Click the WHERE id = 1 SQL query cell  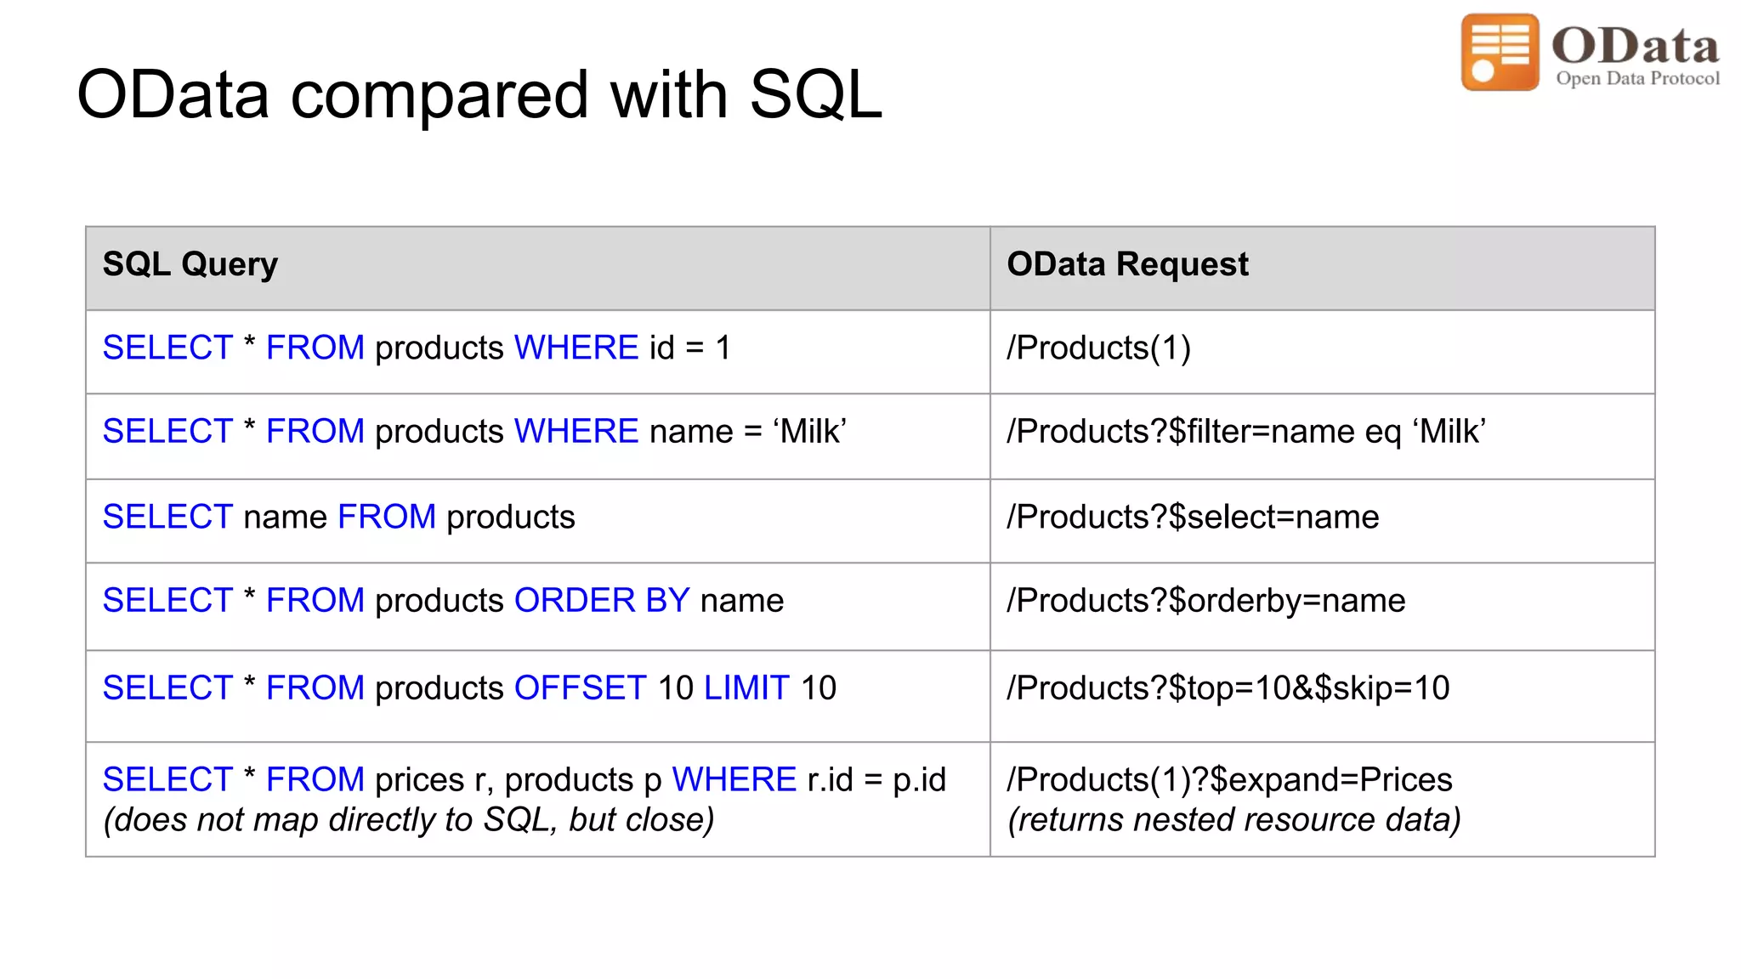[417, 348]
